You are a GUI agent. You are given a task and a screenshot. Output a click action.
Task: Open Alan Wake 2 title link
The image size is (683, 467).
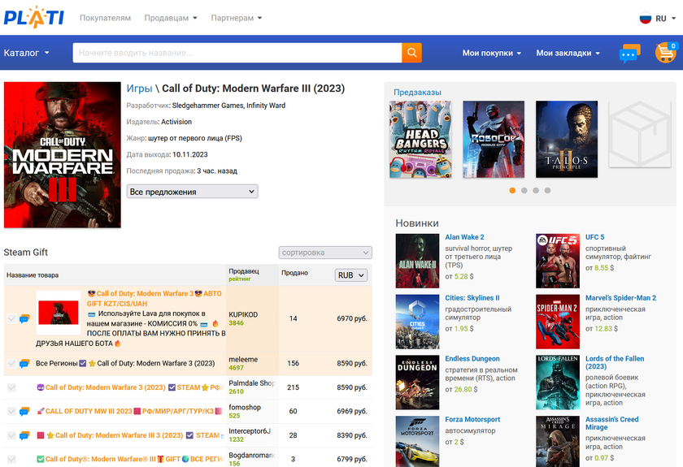tap(464, 237)
